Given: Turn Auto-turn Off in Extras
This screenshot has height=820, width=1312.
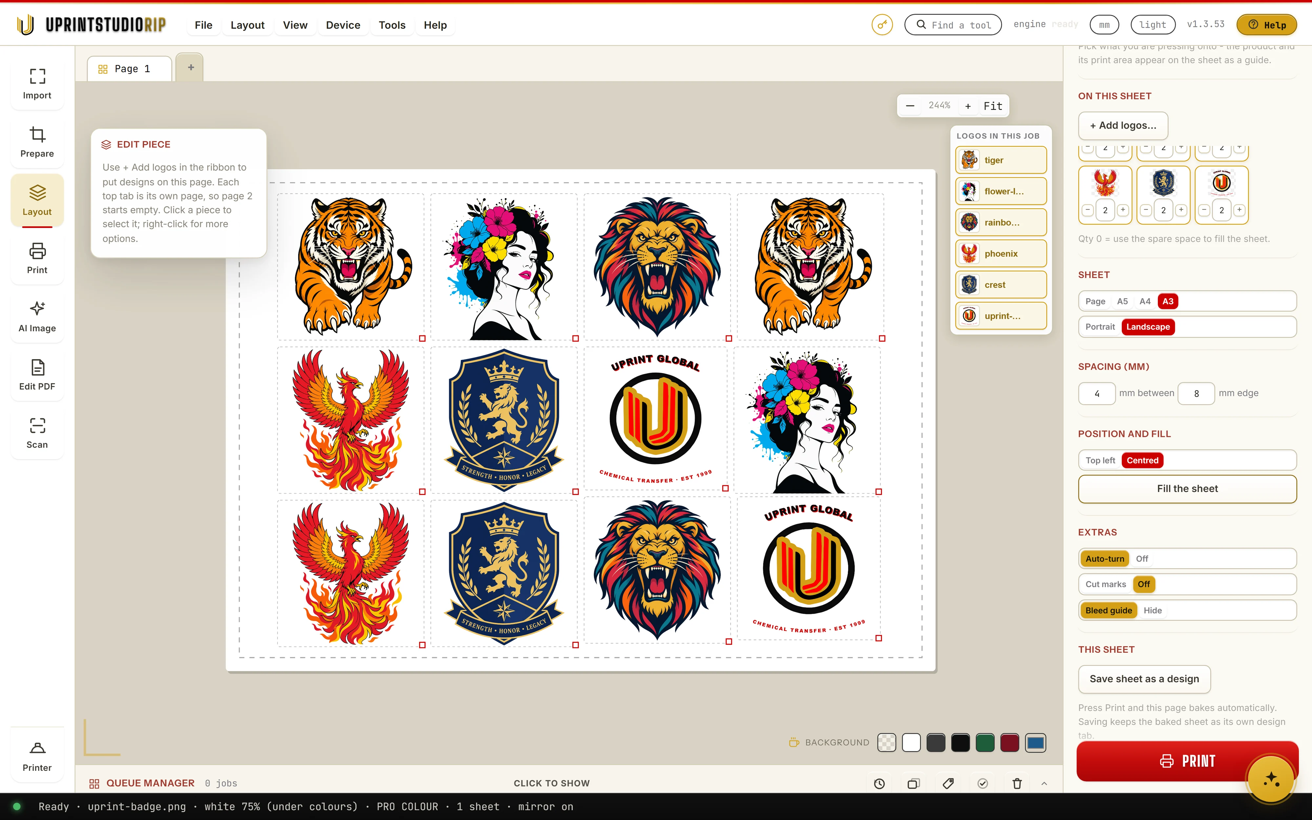Looking at the screenshot, I should click(1142, 559).
